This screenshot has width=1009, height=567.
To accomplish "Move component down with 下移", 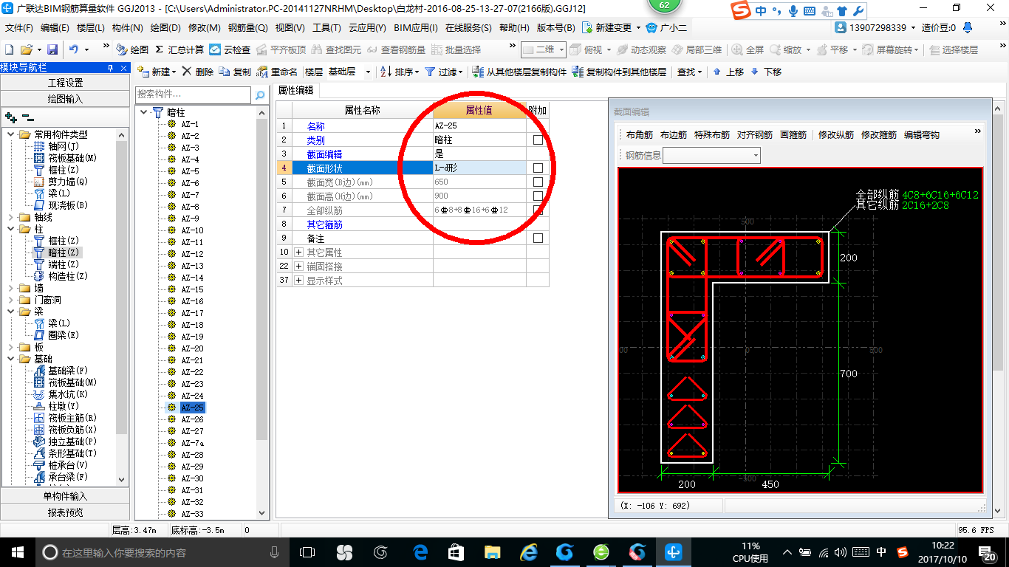I will [766, 72].
